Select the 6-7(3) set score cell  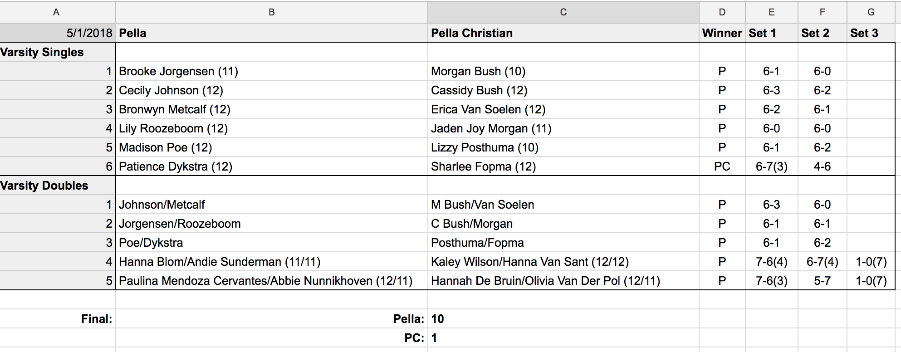click(771, 166)
